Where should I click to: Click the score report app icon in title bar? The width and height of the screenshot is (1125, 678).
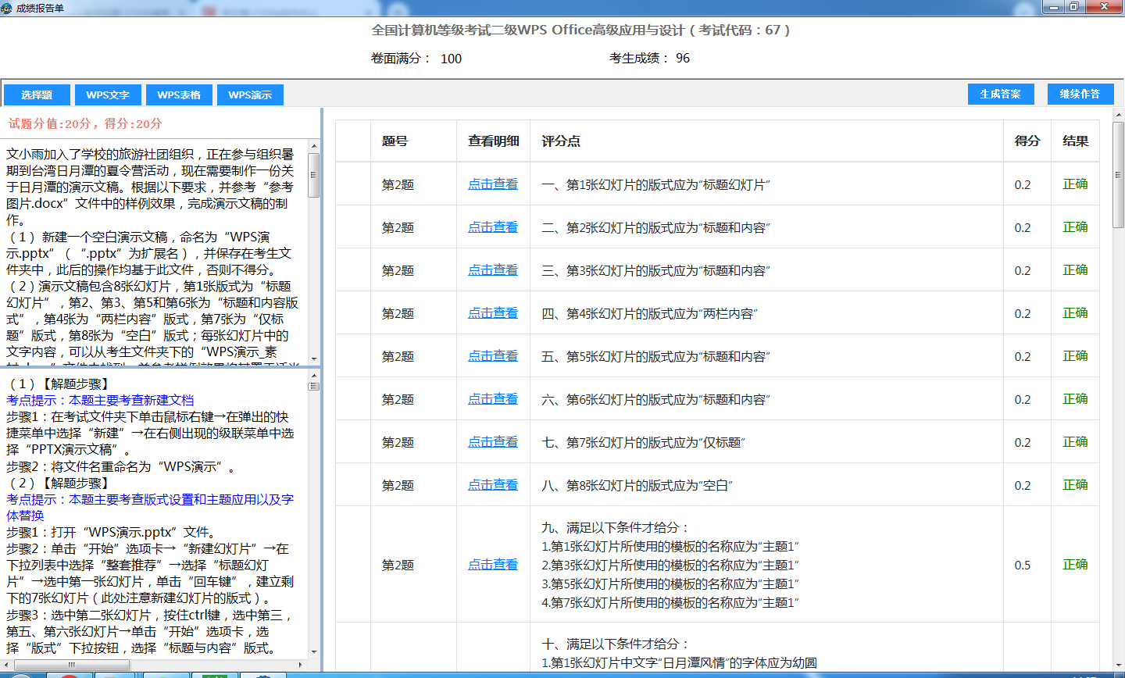[8, 8]
